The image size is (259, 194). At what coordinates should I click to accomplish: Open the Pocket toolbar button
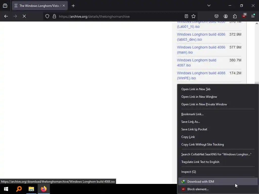pos(217,16)
